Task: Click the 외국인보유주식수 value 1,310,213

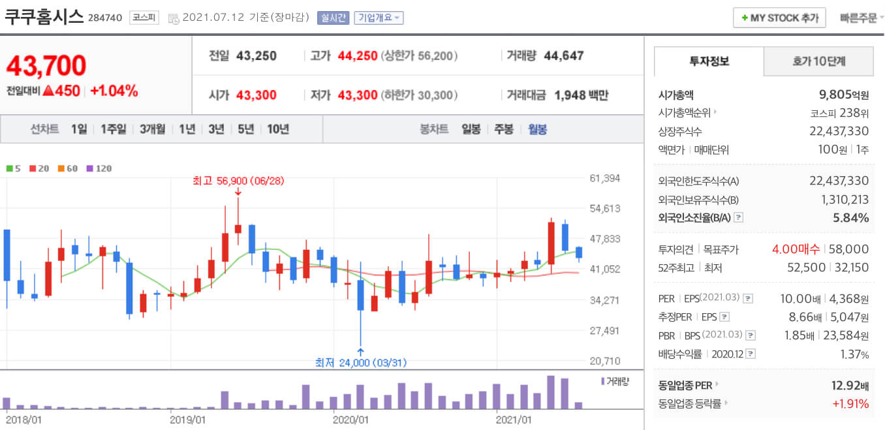Action: [x=845, y=200]
